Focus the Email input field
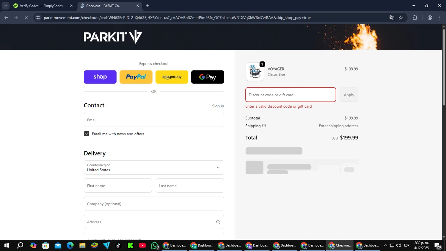Viewport: 446px width, 251px height. 154,120
